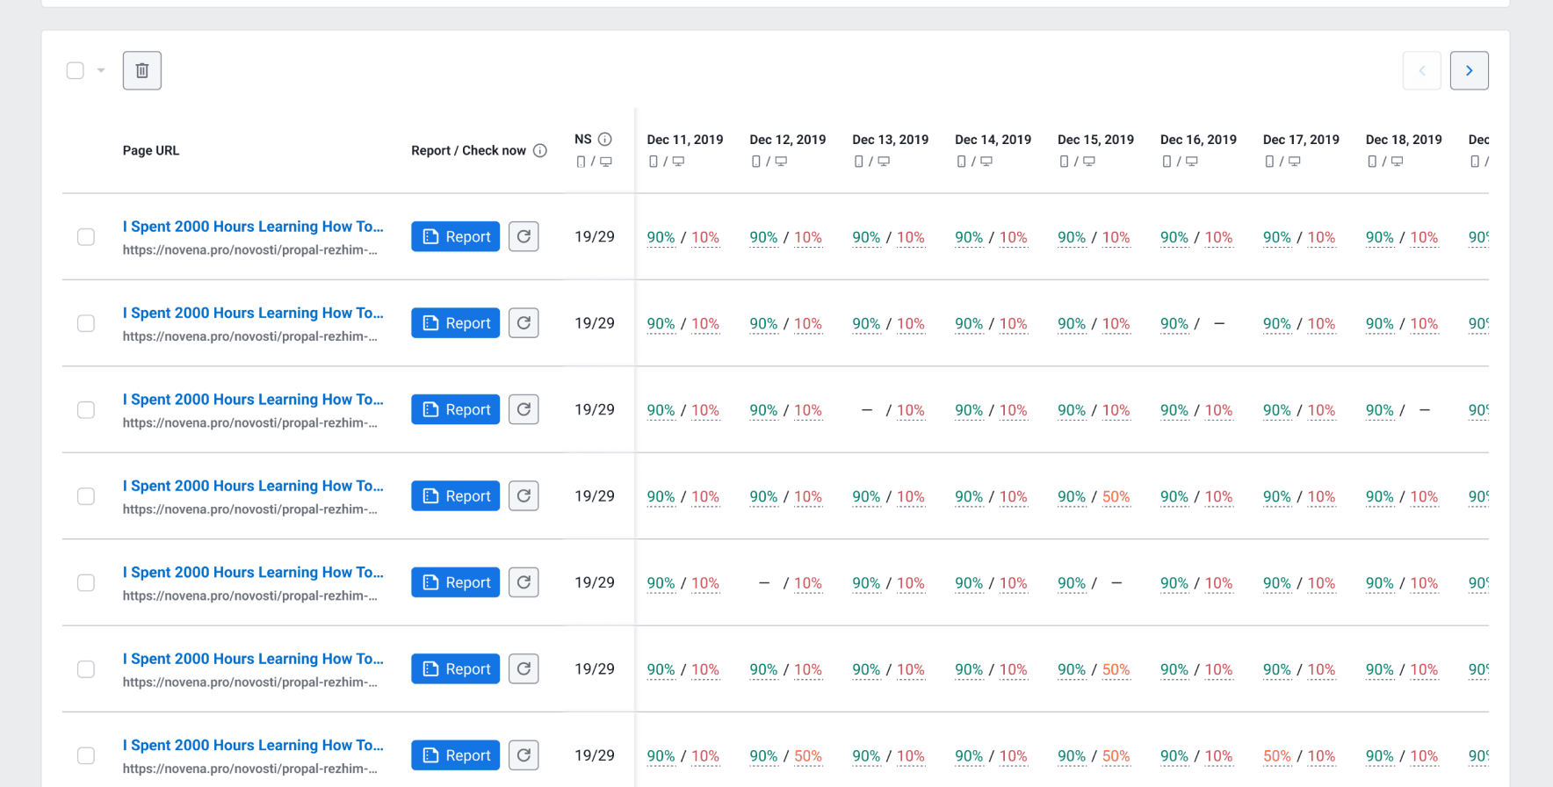
Task: Click the refresh icon in first row
Action: (x=524, y=236)
